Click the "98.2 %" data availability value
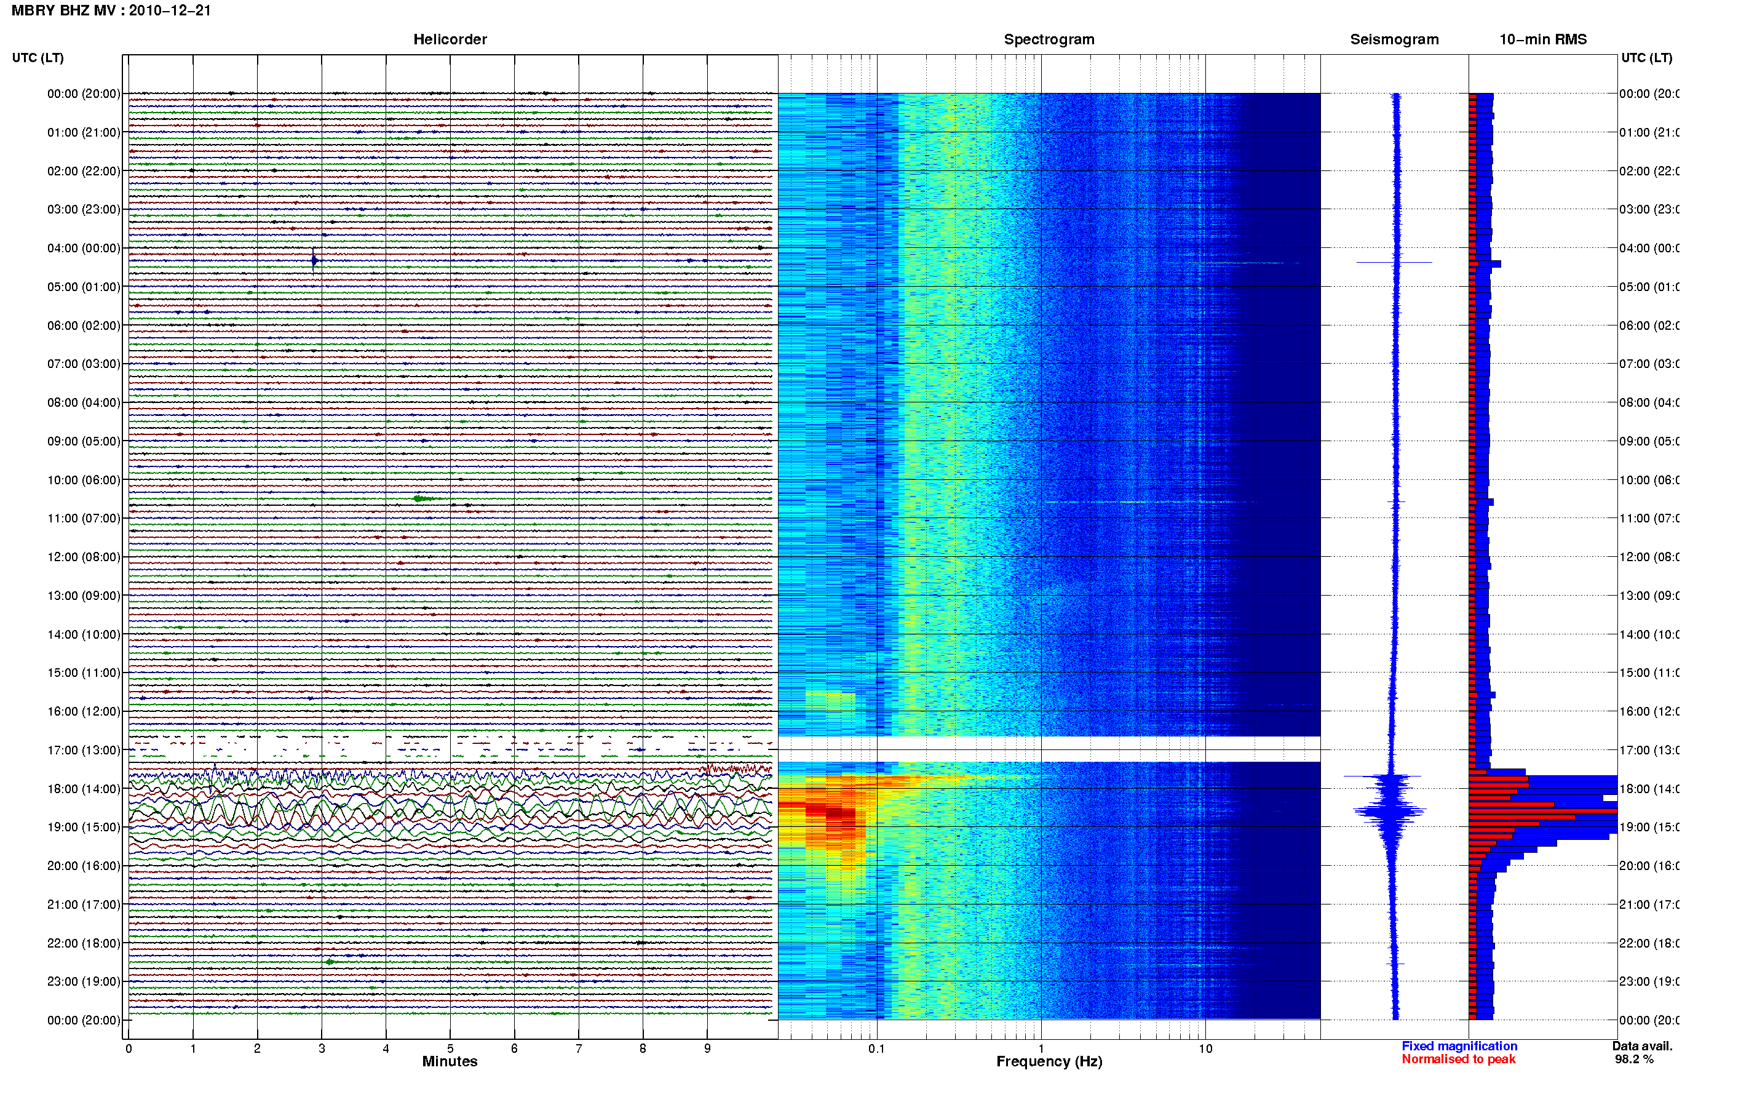1749x1094 pixels. [x=1634, y=1060]
